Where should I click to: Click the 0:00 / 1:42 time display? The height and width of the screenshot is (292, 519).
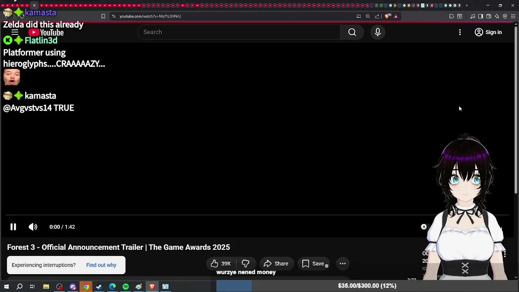62,227
